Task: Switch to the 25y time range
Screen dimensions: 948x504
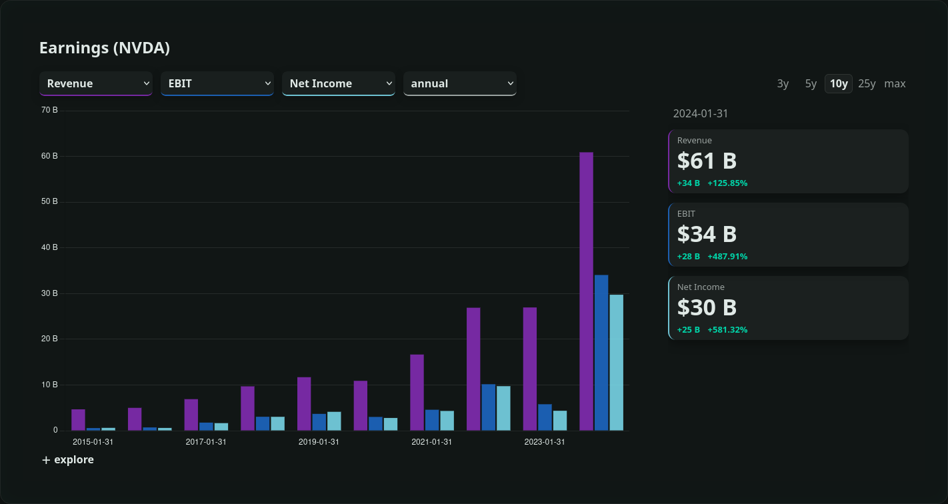Action: [867, 83]
